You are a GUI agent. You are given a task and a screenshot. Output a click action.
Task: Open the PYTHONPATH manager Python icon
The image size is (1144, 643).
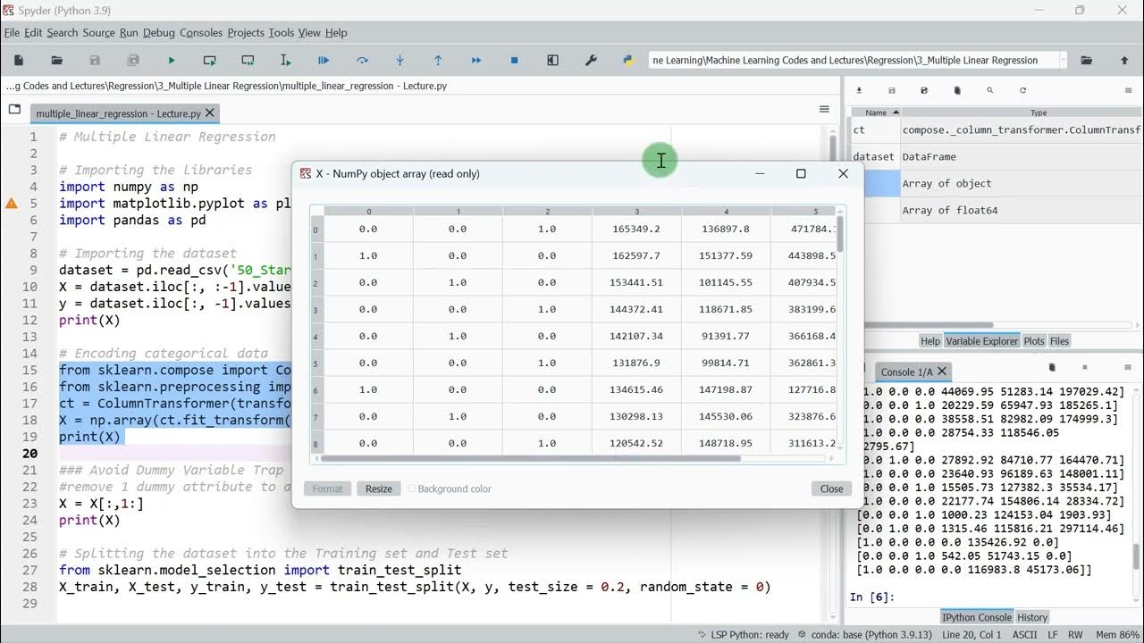point(628,60)
